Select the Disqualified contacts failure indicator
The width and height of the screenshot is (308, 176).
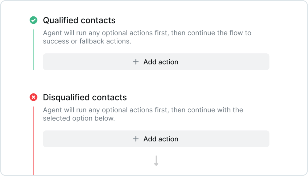click(x=33, y=97)
